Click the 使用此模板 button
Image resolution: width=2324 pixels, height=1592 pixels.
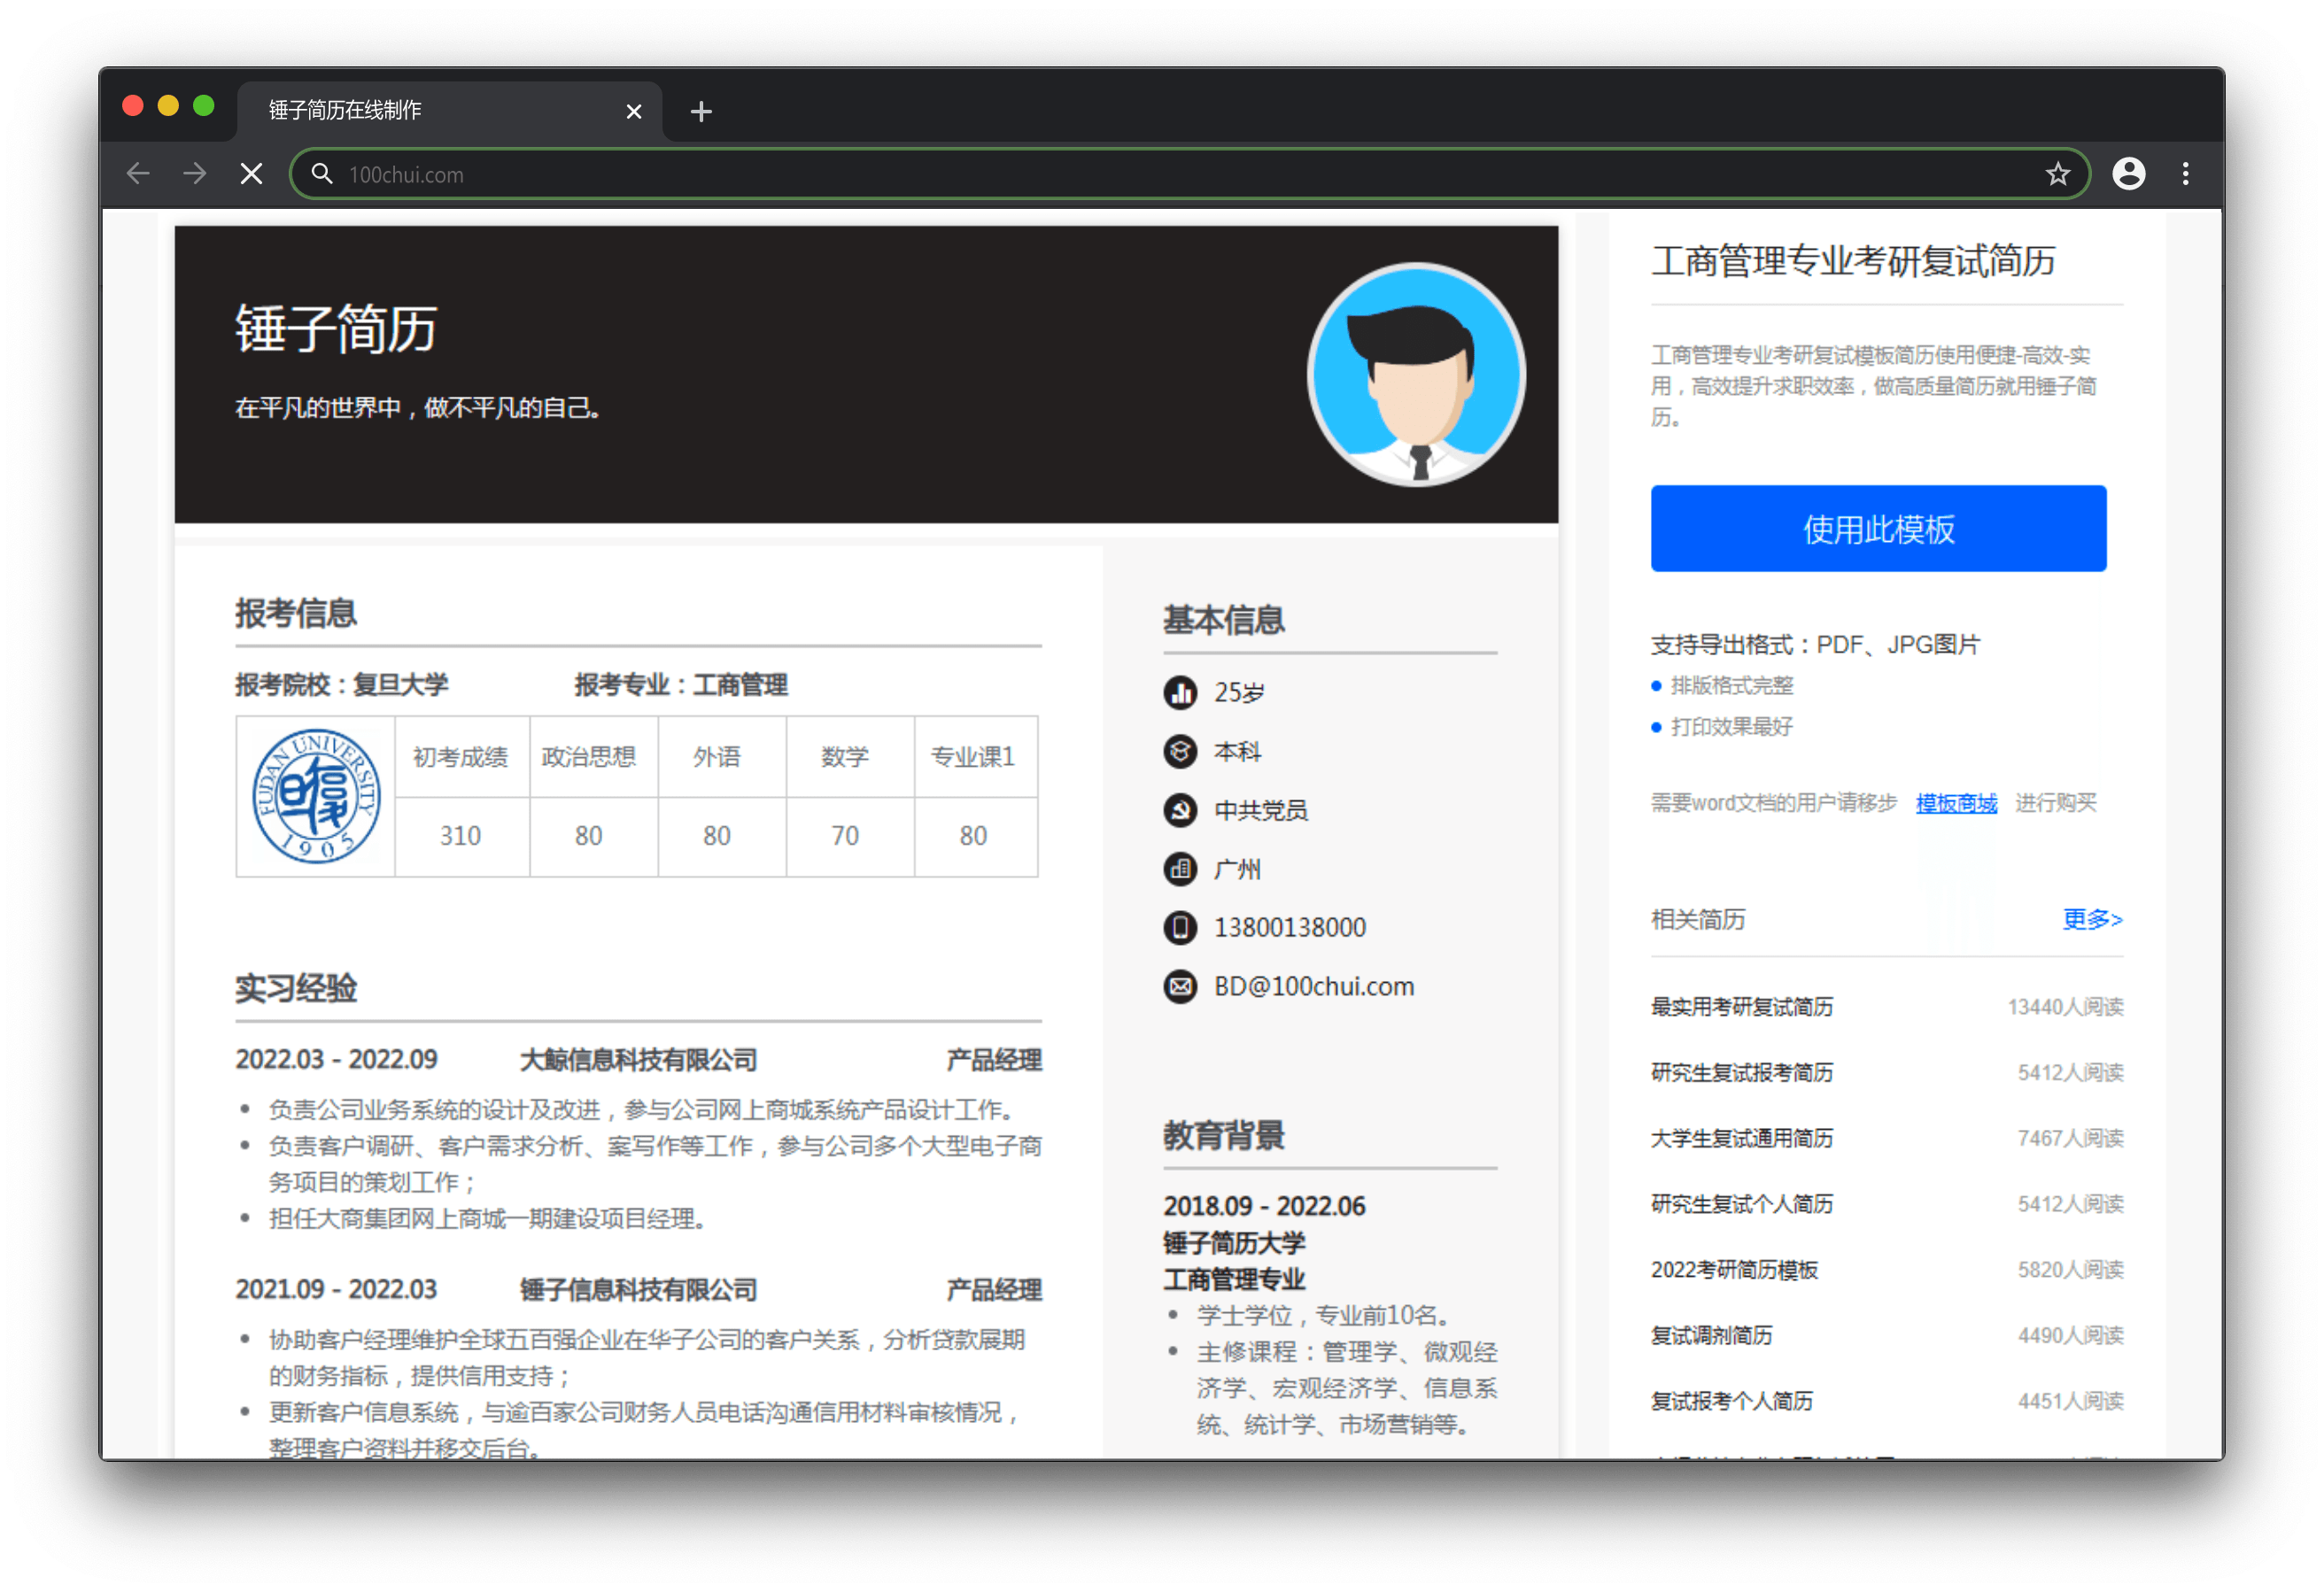[1878, 528]
